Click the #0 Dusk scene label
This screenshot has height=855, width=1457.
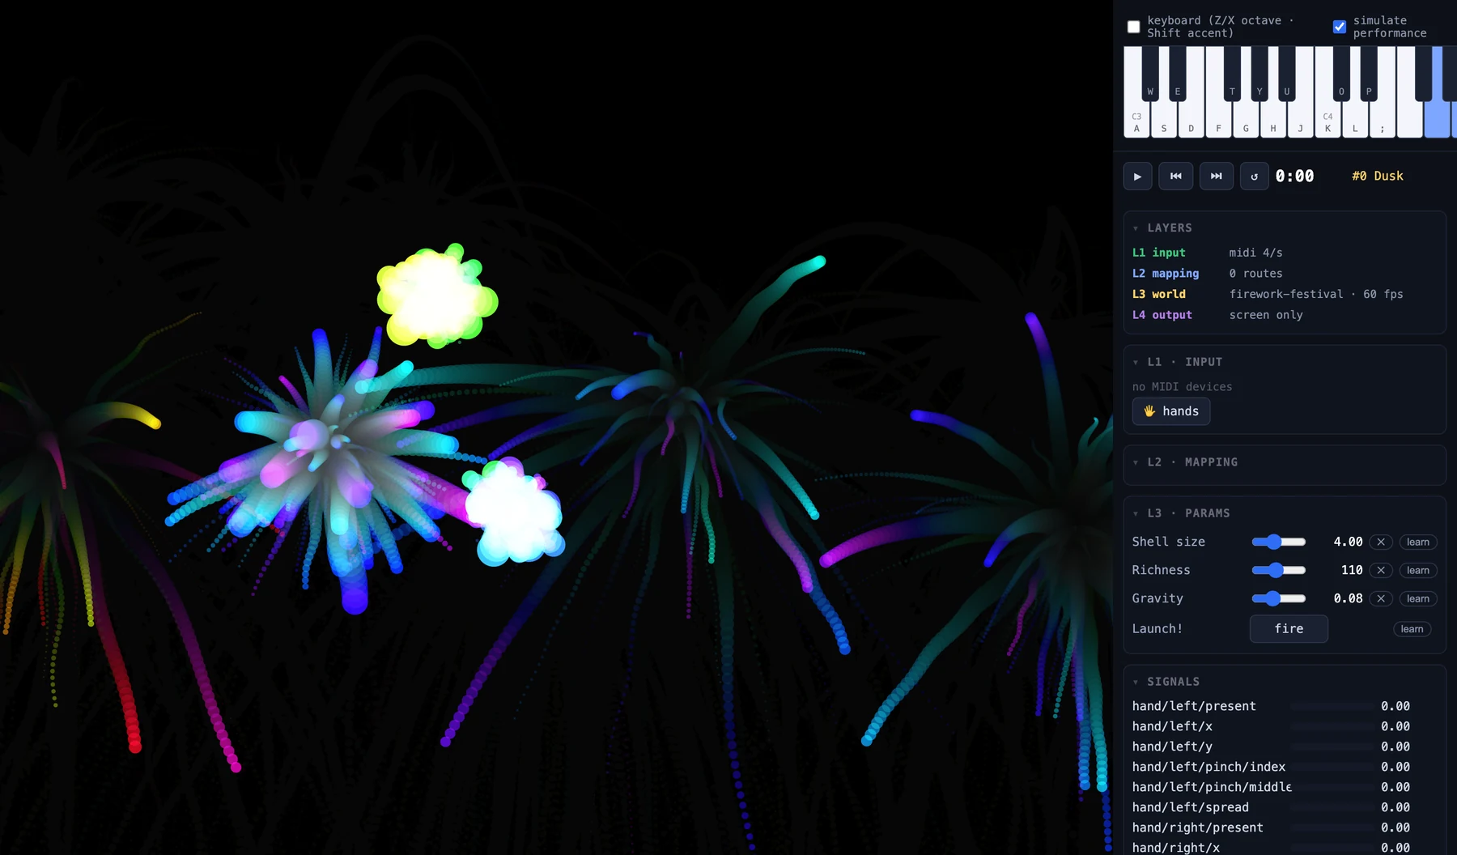click(1377, 177)
